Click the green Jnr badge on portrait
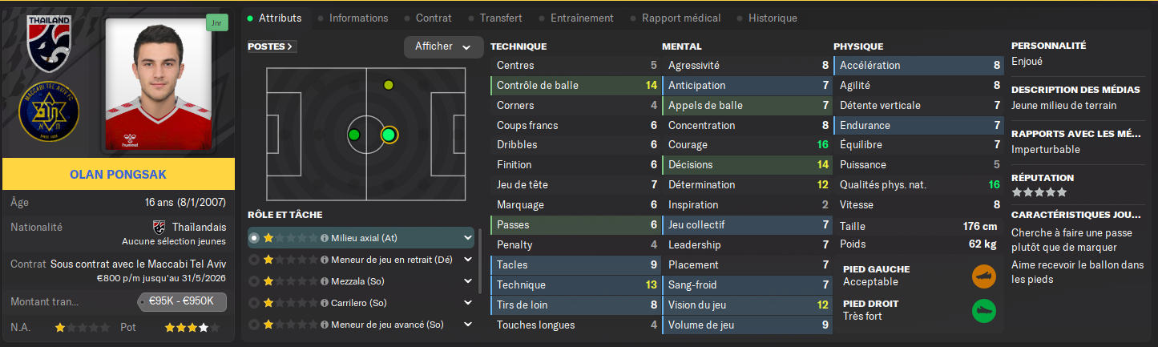 click(x=216, y=23)
